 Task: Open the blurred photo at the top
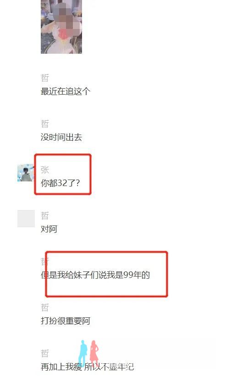click(x=61, y=27)
